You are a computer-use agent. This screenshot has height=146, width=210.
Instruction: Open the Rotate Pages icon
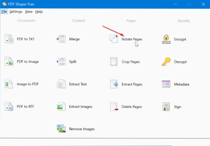114,39
